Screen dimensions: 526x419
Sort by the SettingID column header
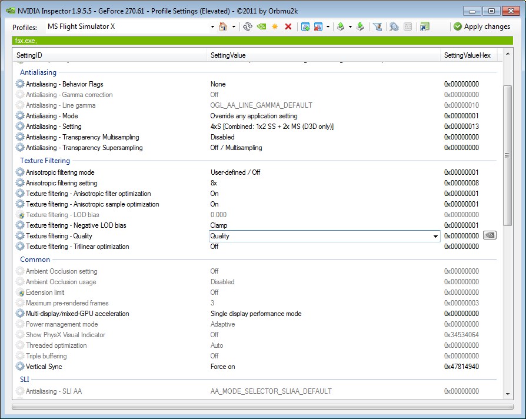click(109, 55)
